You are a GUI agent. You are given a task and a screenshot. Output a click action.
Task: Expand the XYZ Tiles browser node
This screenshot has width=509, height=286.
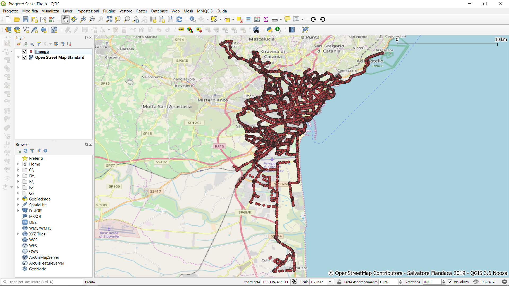18,234
